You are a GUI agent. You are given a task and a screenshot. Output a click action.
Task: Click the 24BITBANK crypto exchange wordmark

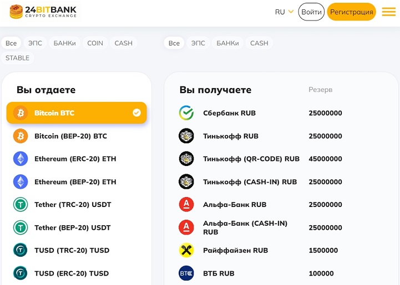pyautogui.click(x=51, y=12)
